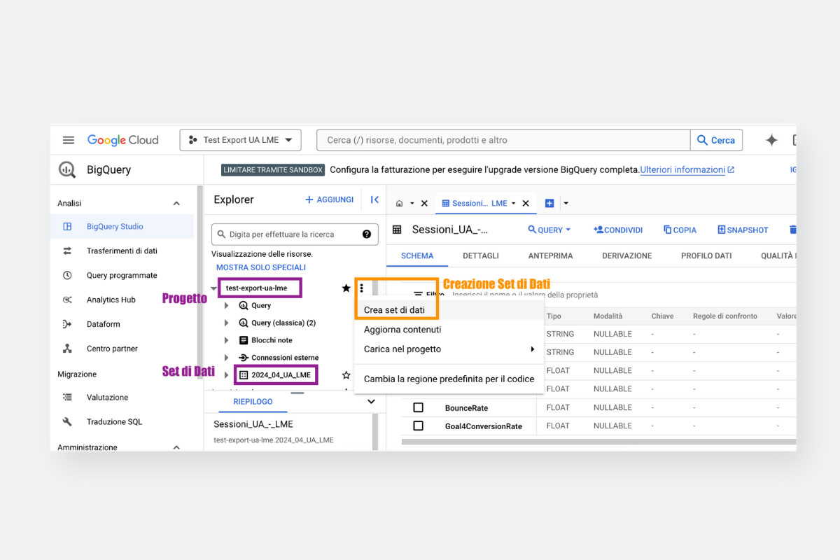Click the Traduzione SQL wrench icon
Image resolution: width=840 pixels, height=560 pixels.
click(67, 421)
